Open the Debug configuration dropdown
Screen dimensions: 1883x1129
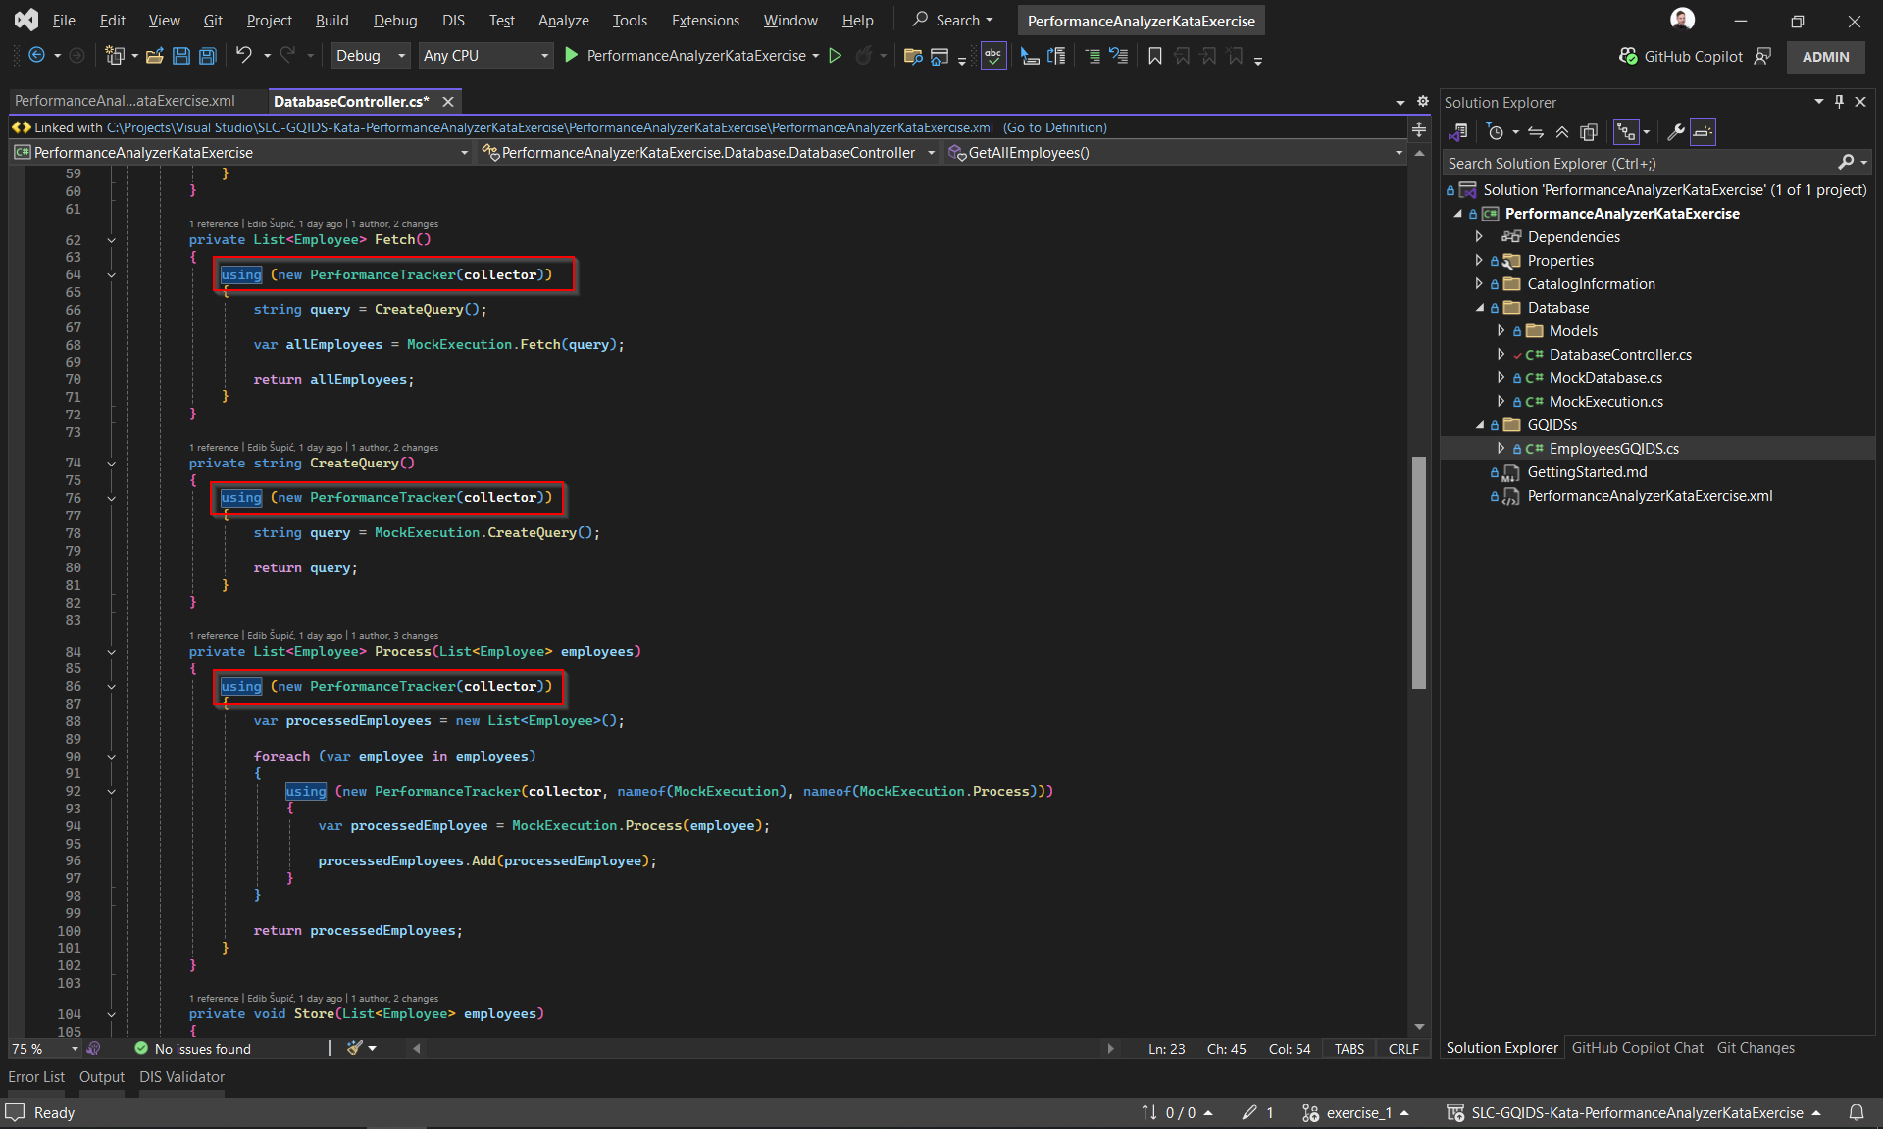tap(369, 56)
